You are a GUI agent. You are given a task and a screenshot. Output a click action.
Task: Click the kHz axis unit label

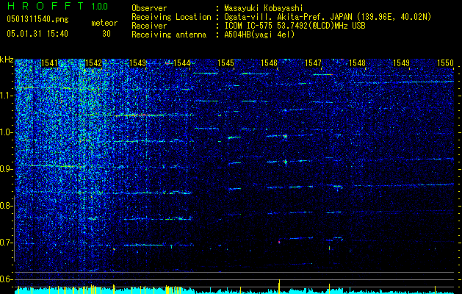point(7,60)
